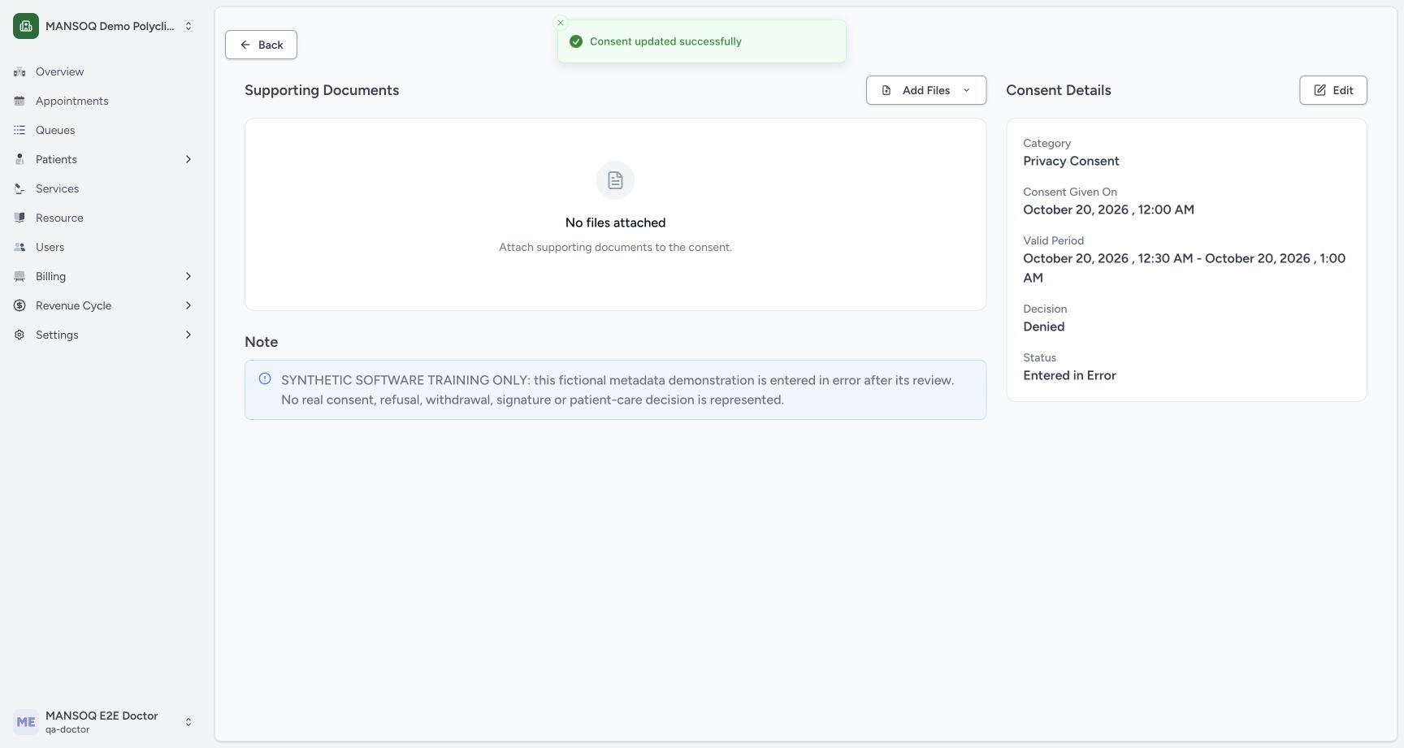Image resolution: width=1404 pixels, height=748 pixels.
Task: Click 'No files attached' text
Action: [615, 223]
